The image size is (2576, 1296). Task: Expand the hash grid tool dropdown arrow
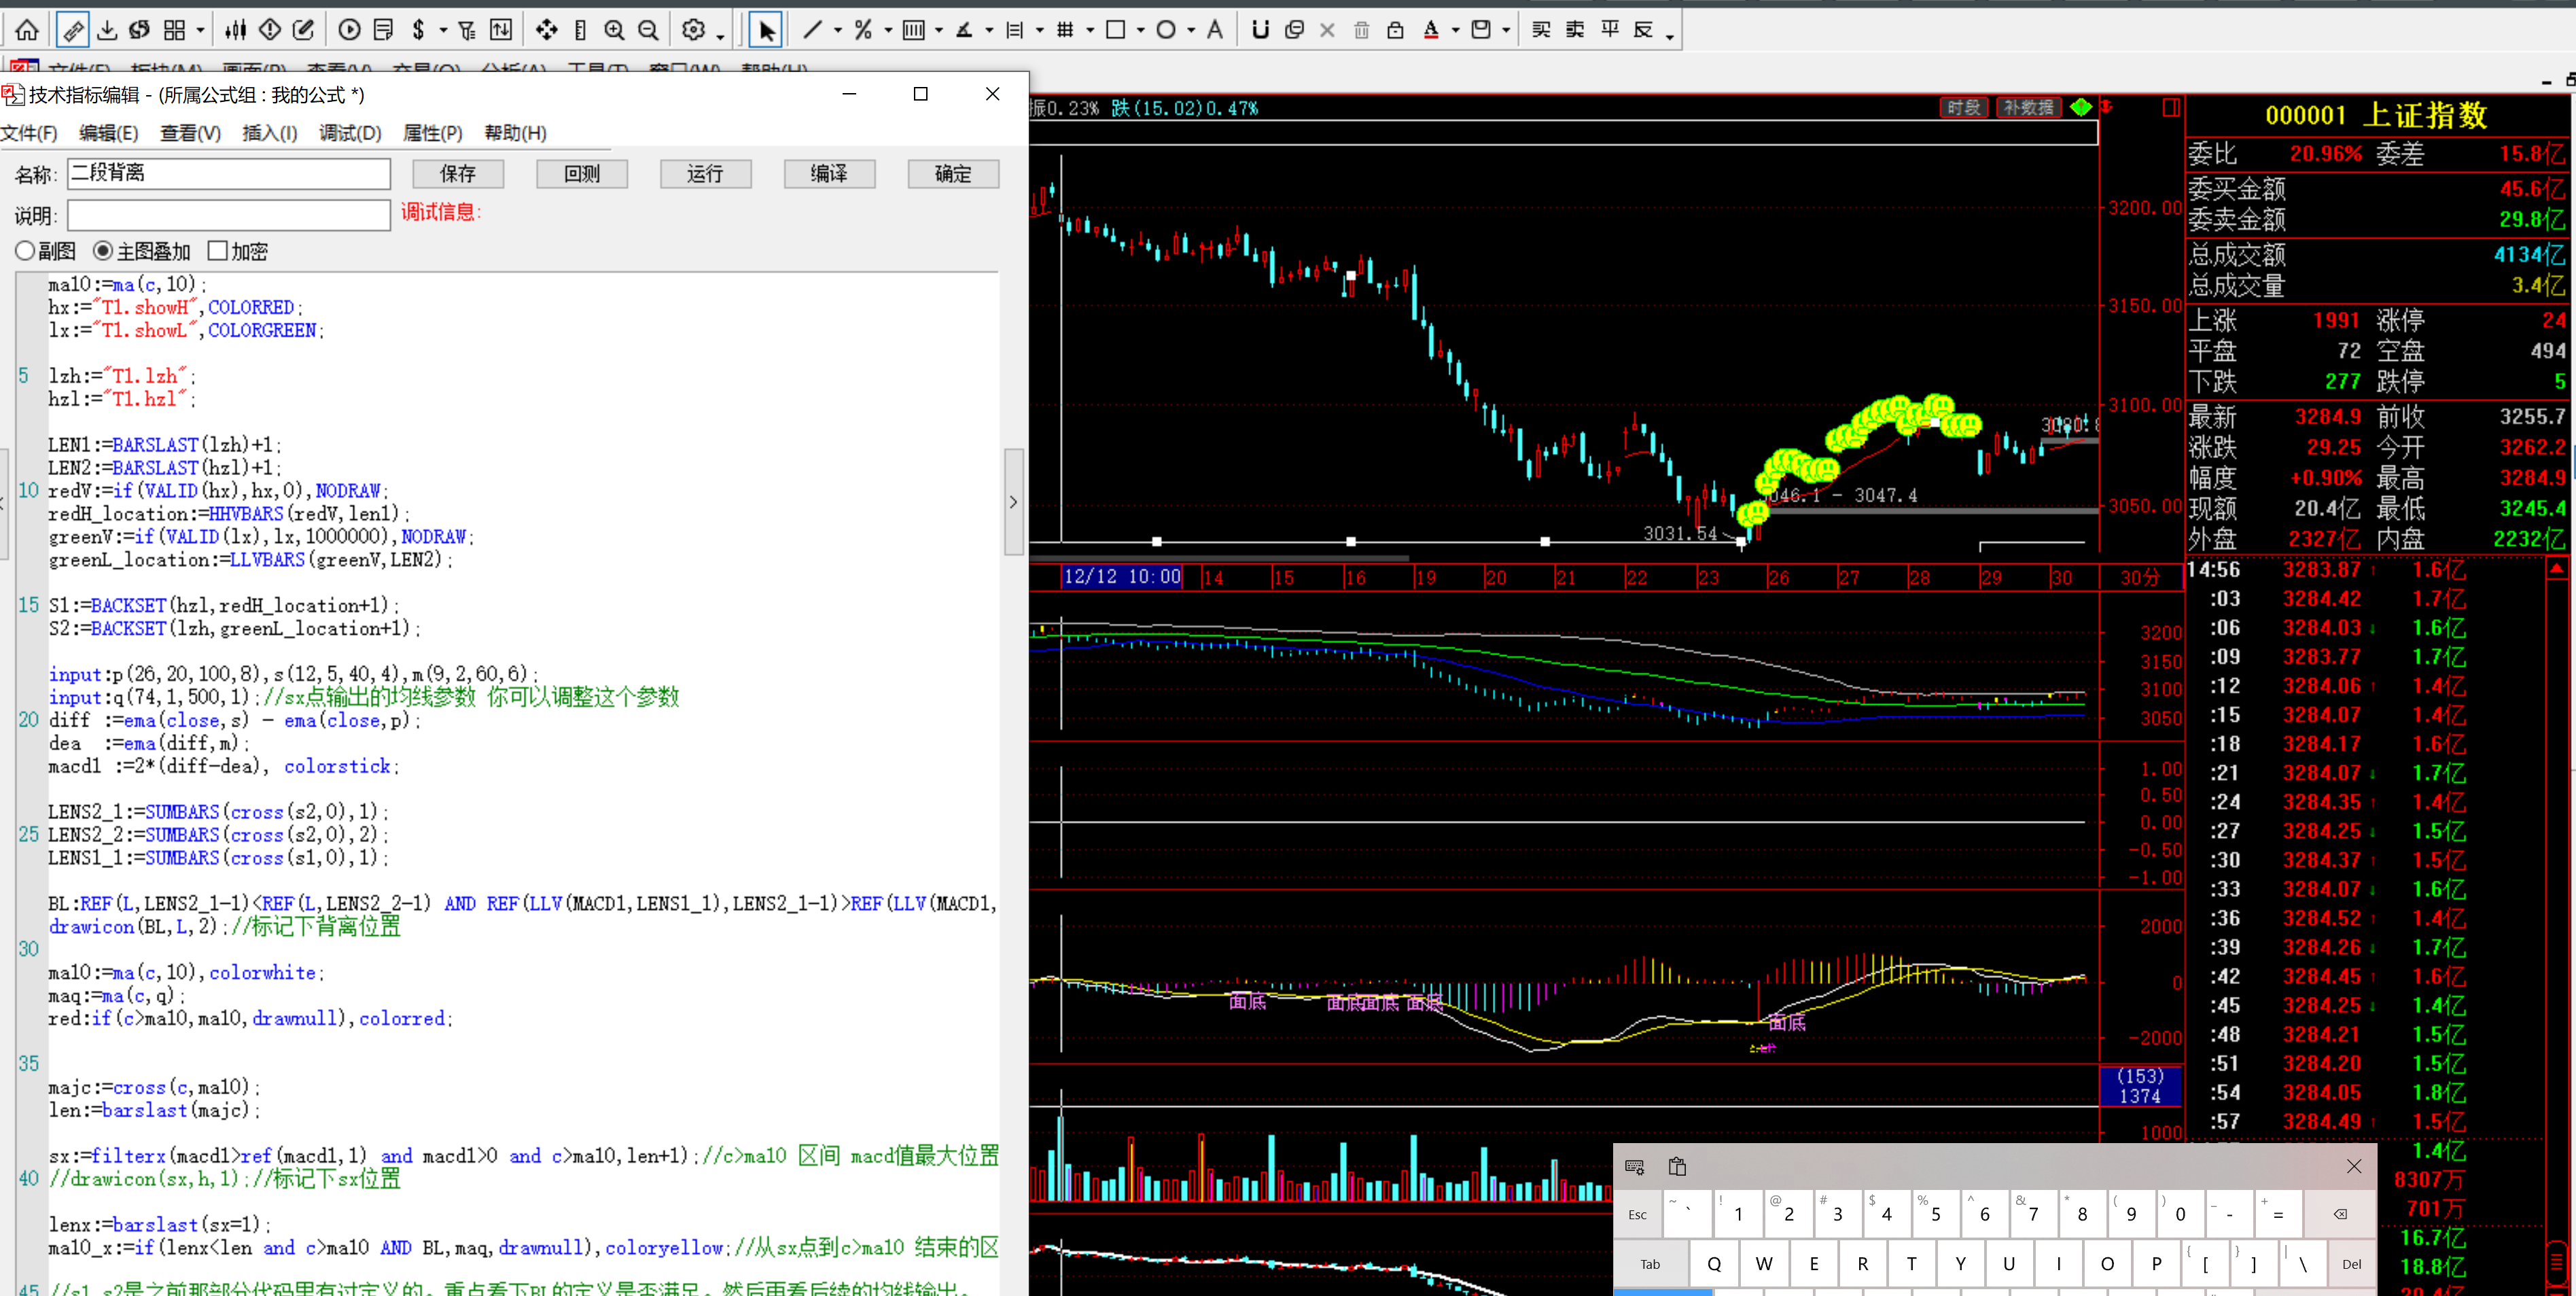click(x=1090, y=31)
